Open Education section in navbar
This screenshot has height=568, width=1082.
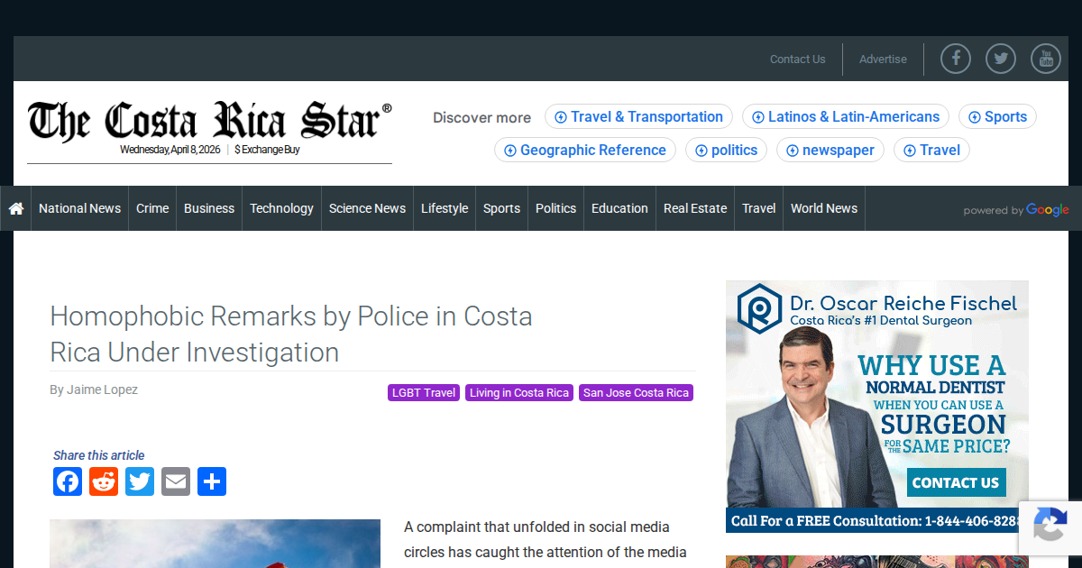coord(619,208)
